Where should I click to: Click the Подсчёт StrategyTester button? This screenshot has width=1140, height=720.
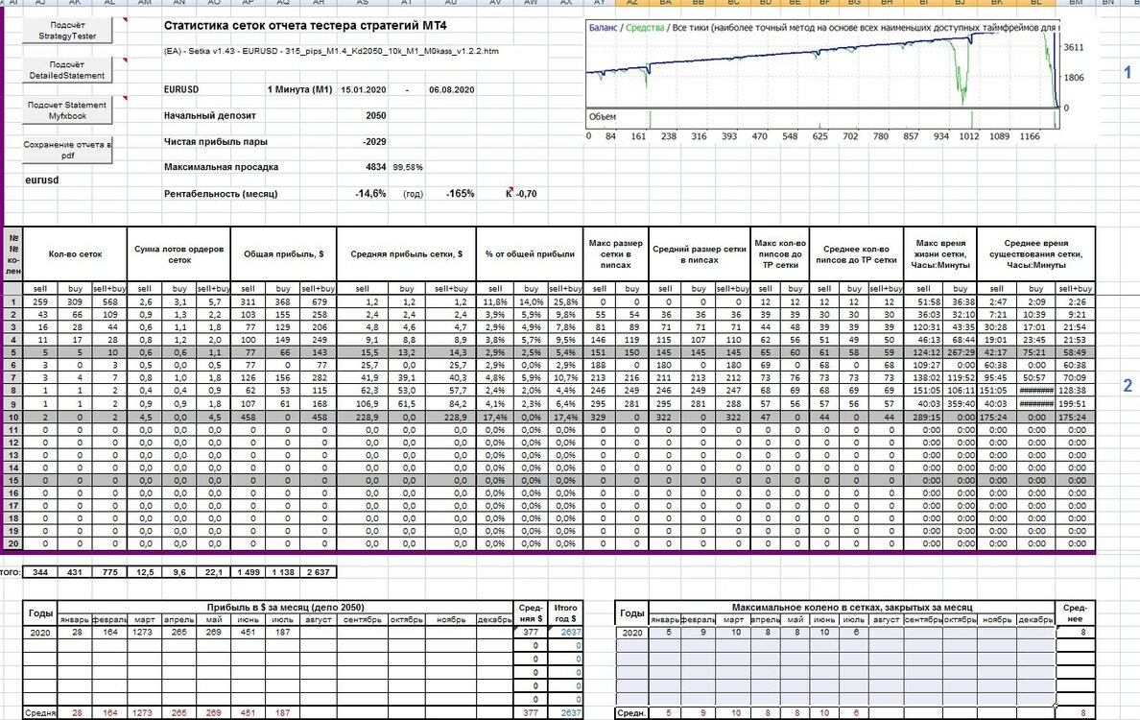(x=67, y=30)
